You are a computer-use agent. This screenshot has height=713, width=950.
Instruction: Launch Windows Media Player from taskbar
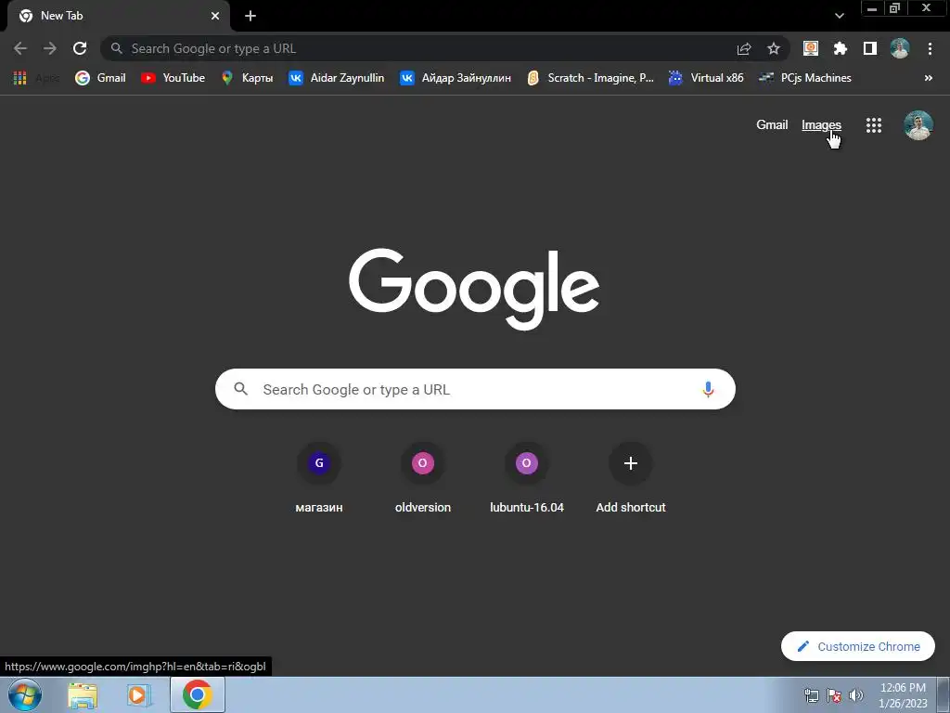(x=139, y=695)
